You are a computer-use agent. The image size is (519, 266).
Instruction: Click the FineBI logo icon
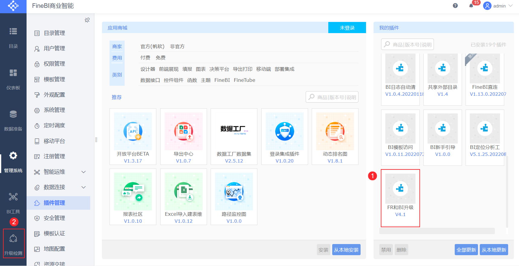(x=13, y=6)
